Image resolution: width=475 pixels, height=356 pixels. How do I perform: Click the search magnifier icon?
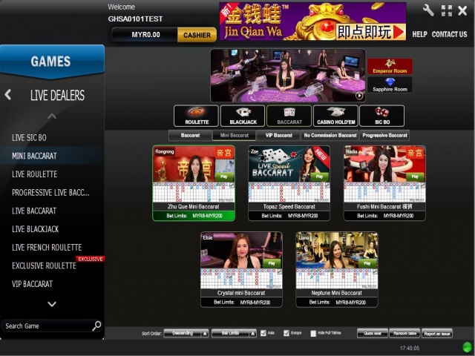(x=96, y=326)
